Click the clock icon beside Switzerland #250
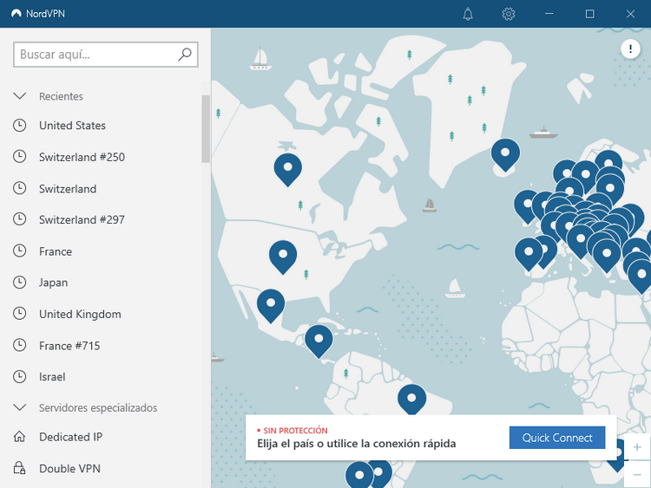Viewport: 651px width, 488px height. tap(19, 157)
